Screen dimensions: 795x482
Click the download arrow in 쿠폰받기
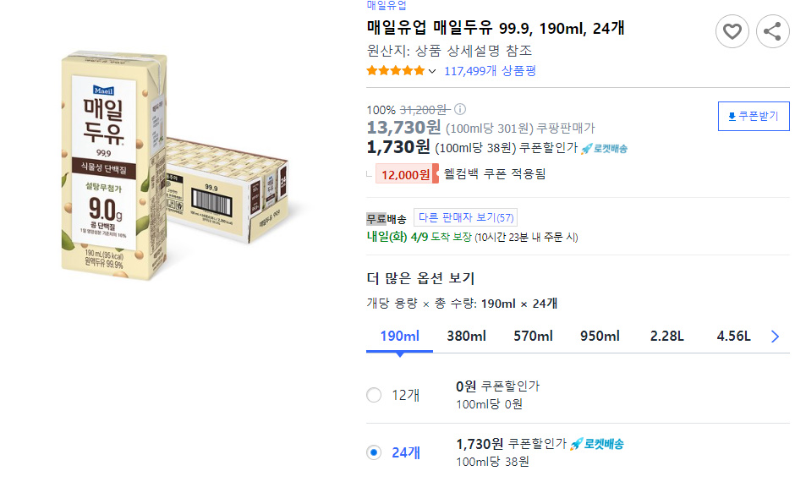pos(732,117)
